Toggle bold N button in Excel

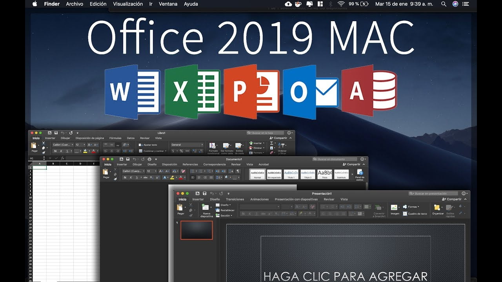point(55,151)
